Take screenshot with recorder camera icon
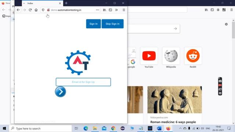235x132 pixels. pyautogui.click(x=220, y=81)
